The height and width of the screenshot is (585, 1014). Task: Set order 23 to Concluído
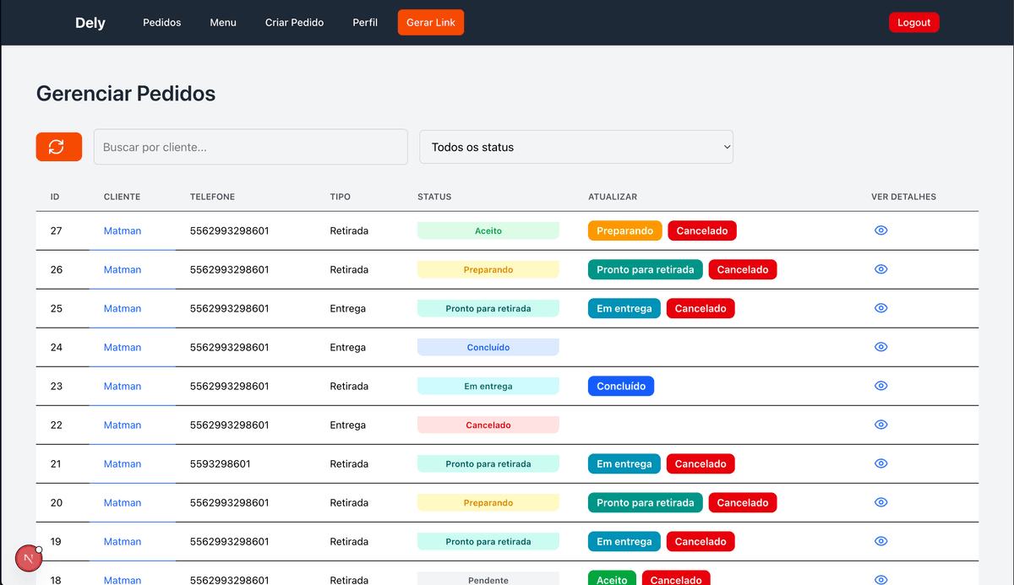(621, 385)
